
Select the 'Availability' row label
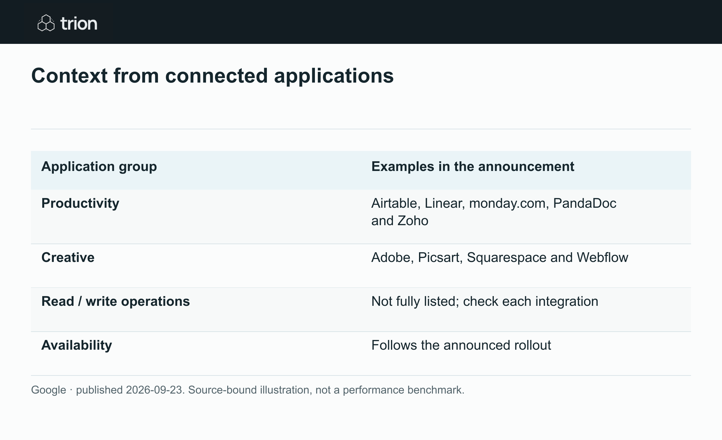click(77, 345)
